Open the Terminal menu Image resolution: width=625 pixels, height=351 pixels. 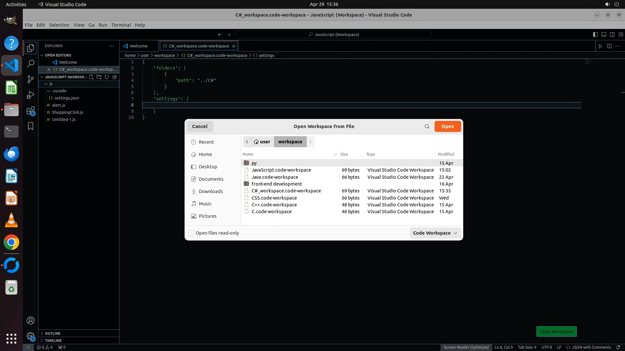coord(121,25)
